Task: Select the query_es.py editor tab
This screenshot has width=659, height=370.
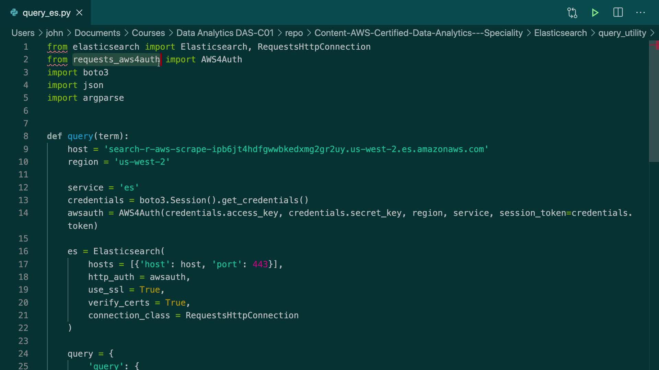Action: (46, 13)
